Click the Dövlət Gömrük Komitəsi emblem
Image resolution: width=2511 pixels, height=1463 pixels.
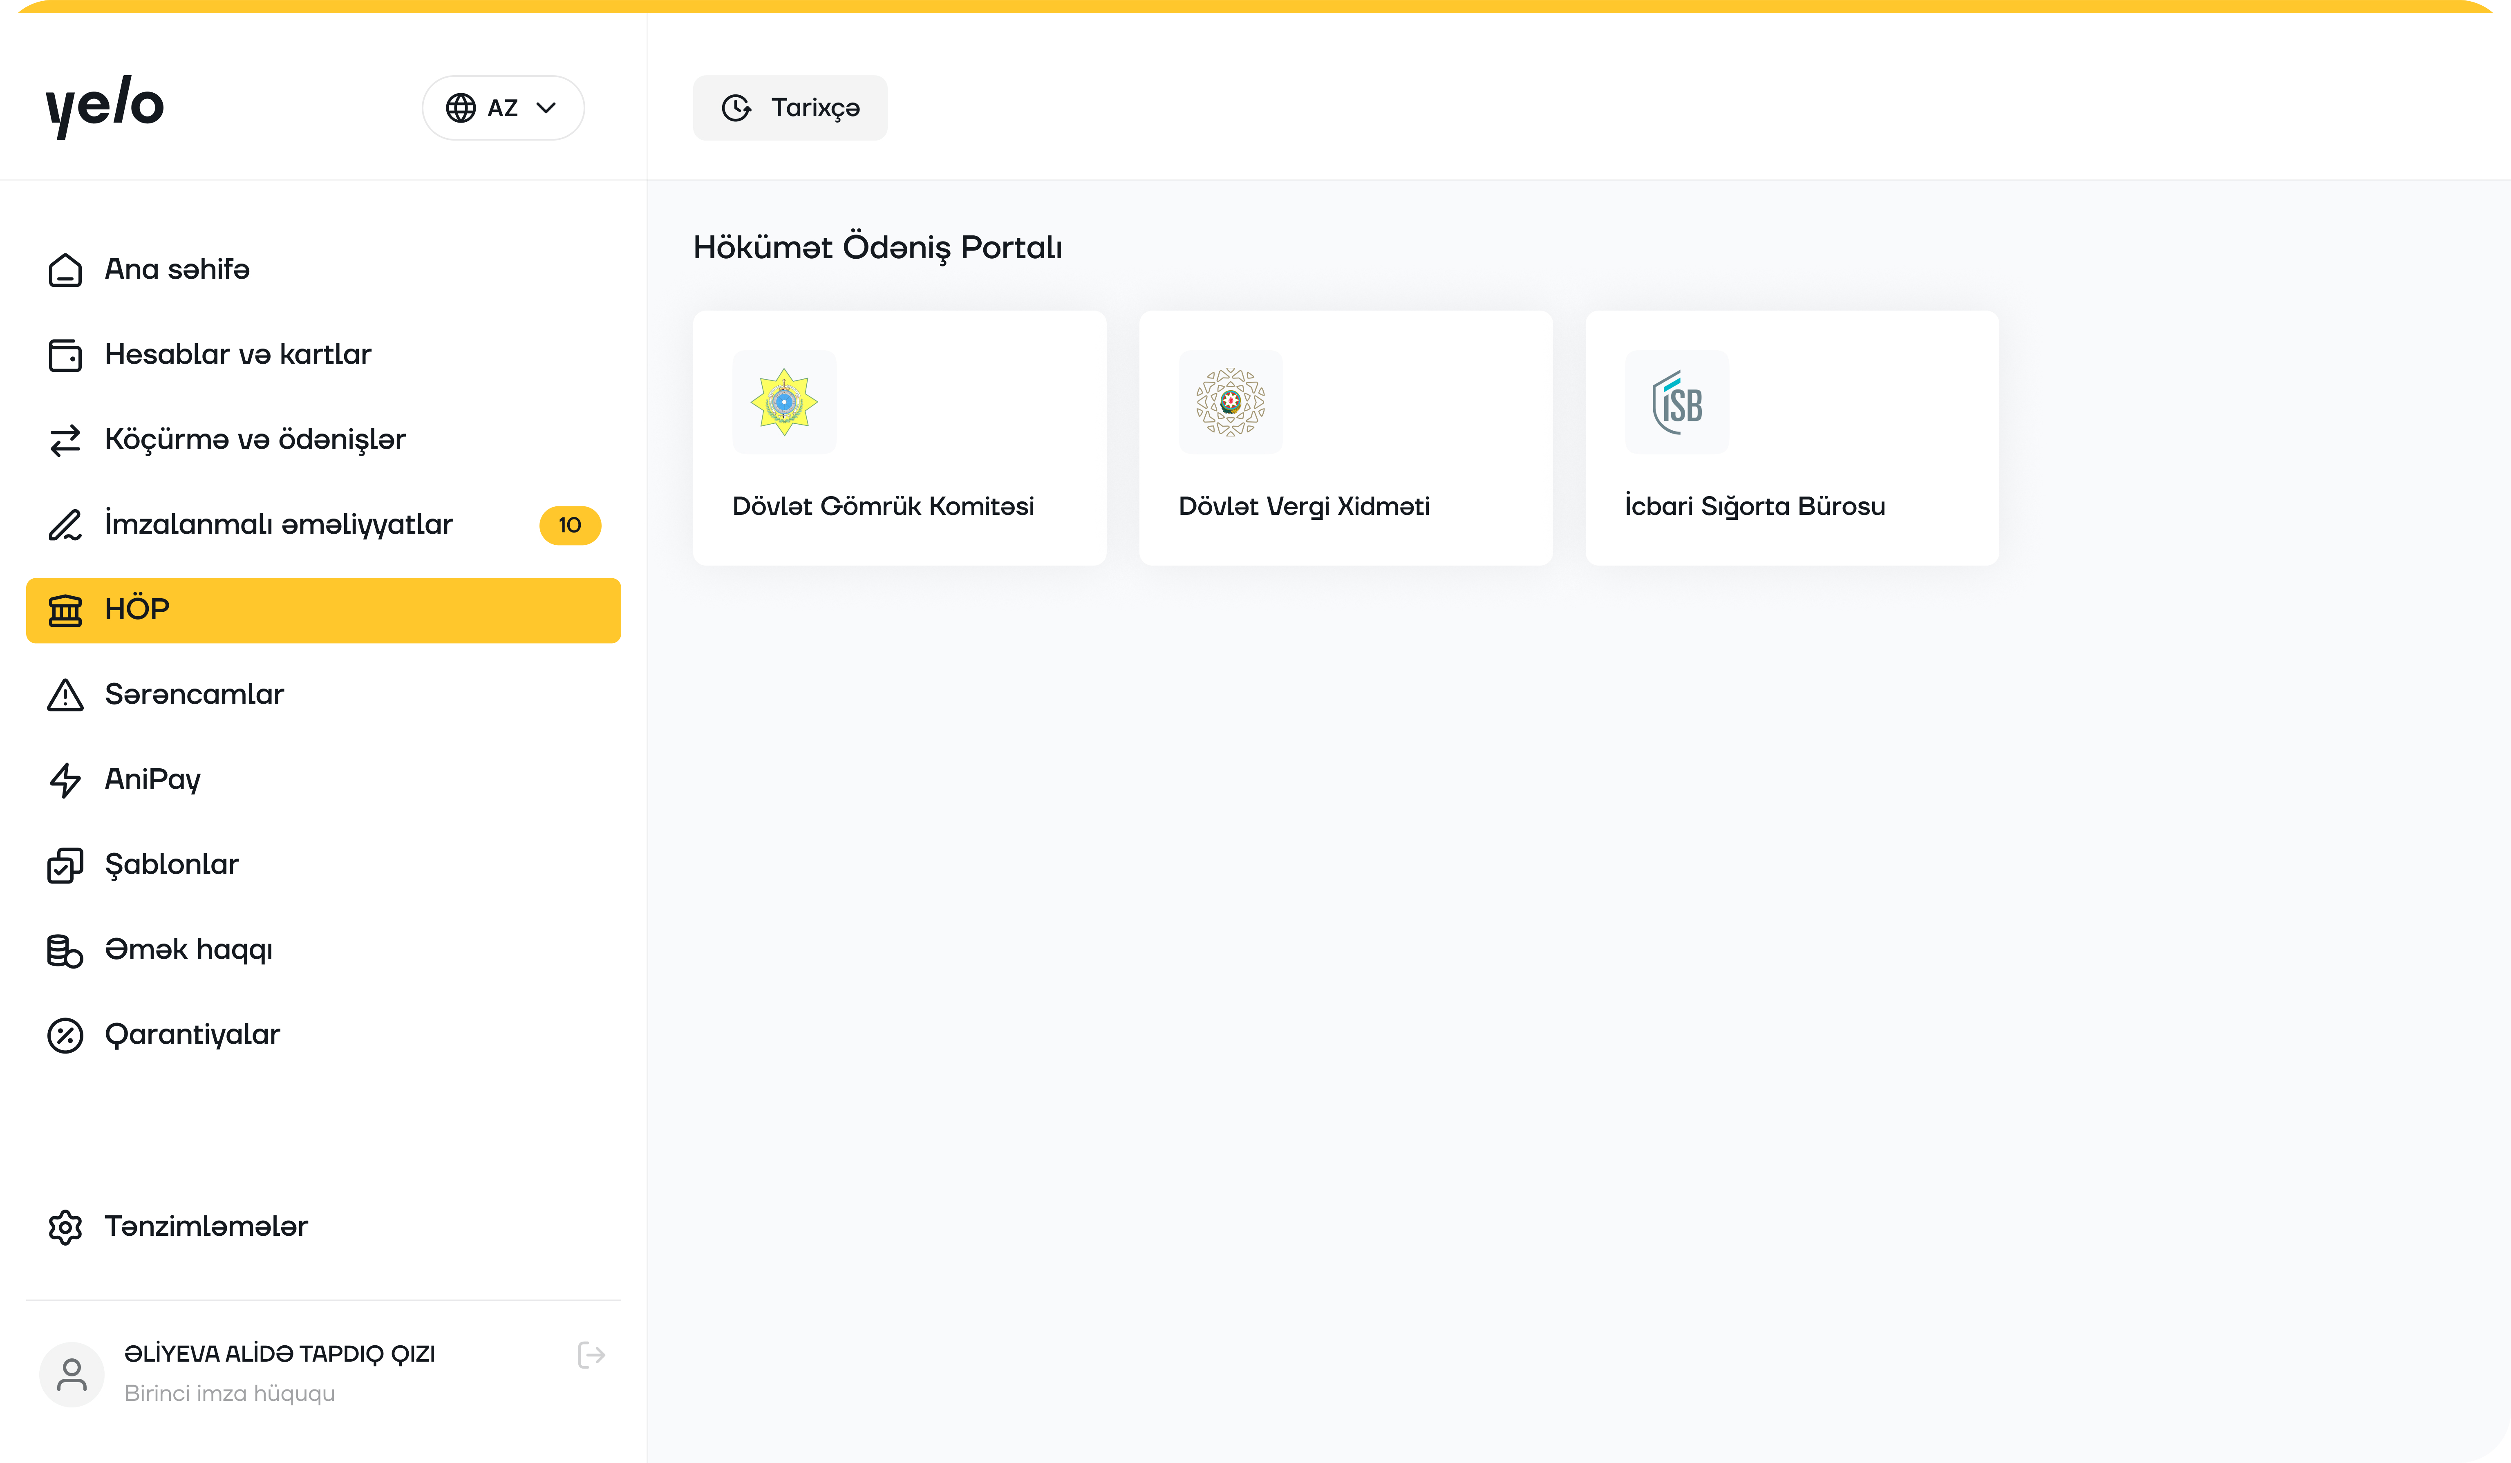pyautogui.click(x=784, y=402)
